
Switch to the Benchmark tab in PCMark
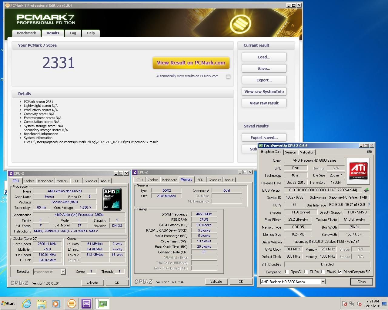click(26, 33)
